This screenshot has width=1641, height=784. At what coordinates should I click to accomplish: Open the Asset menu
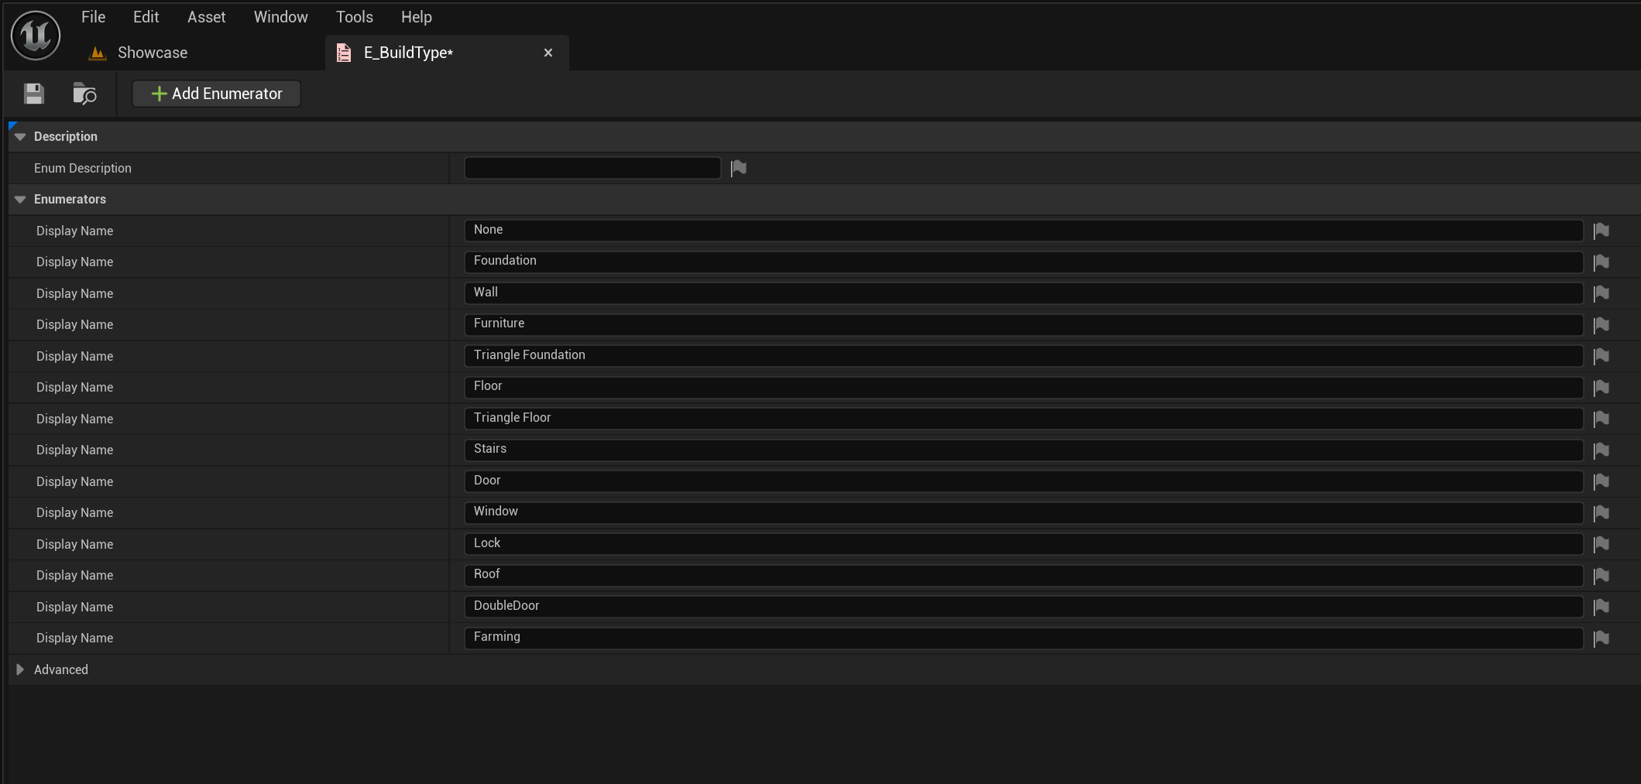pos(206,17)
